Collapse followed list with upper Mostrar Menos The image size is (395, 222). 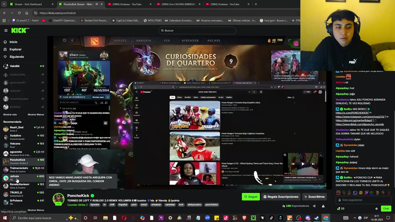click(36, 114)
